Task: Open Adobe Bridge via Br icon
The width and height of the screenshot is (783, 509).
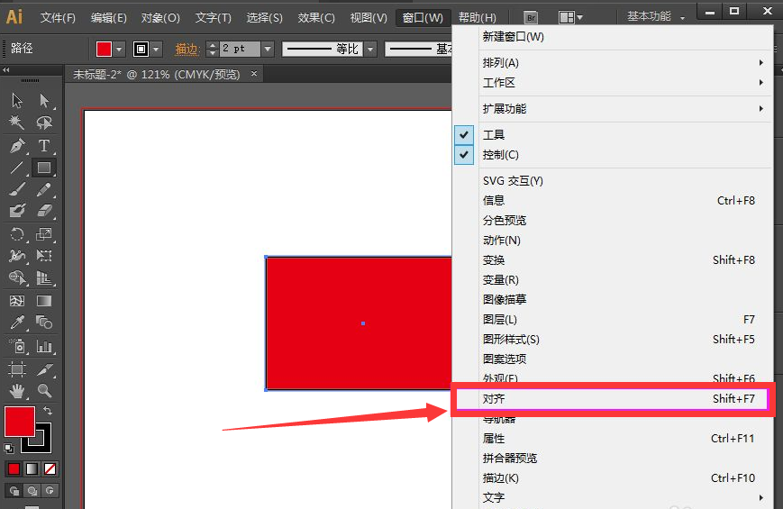Action: tap(531, 18)
